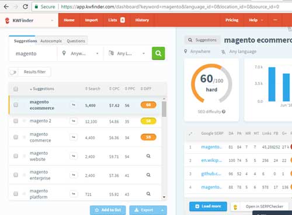The height and width of the screenshot is (215, 292).
Task: Select the Suggestions tab
Action: pyautogui.click(x=25, y=41)
